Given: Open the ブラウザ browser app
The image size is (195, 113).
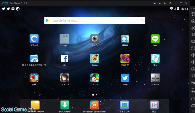Looking at the screenshot, I should [34, 39].
